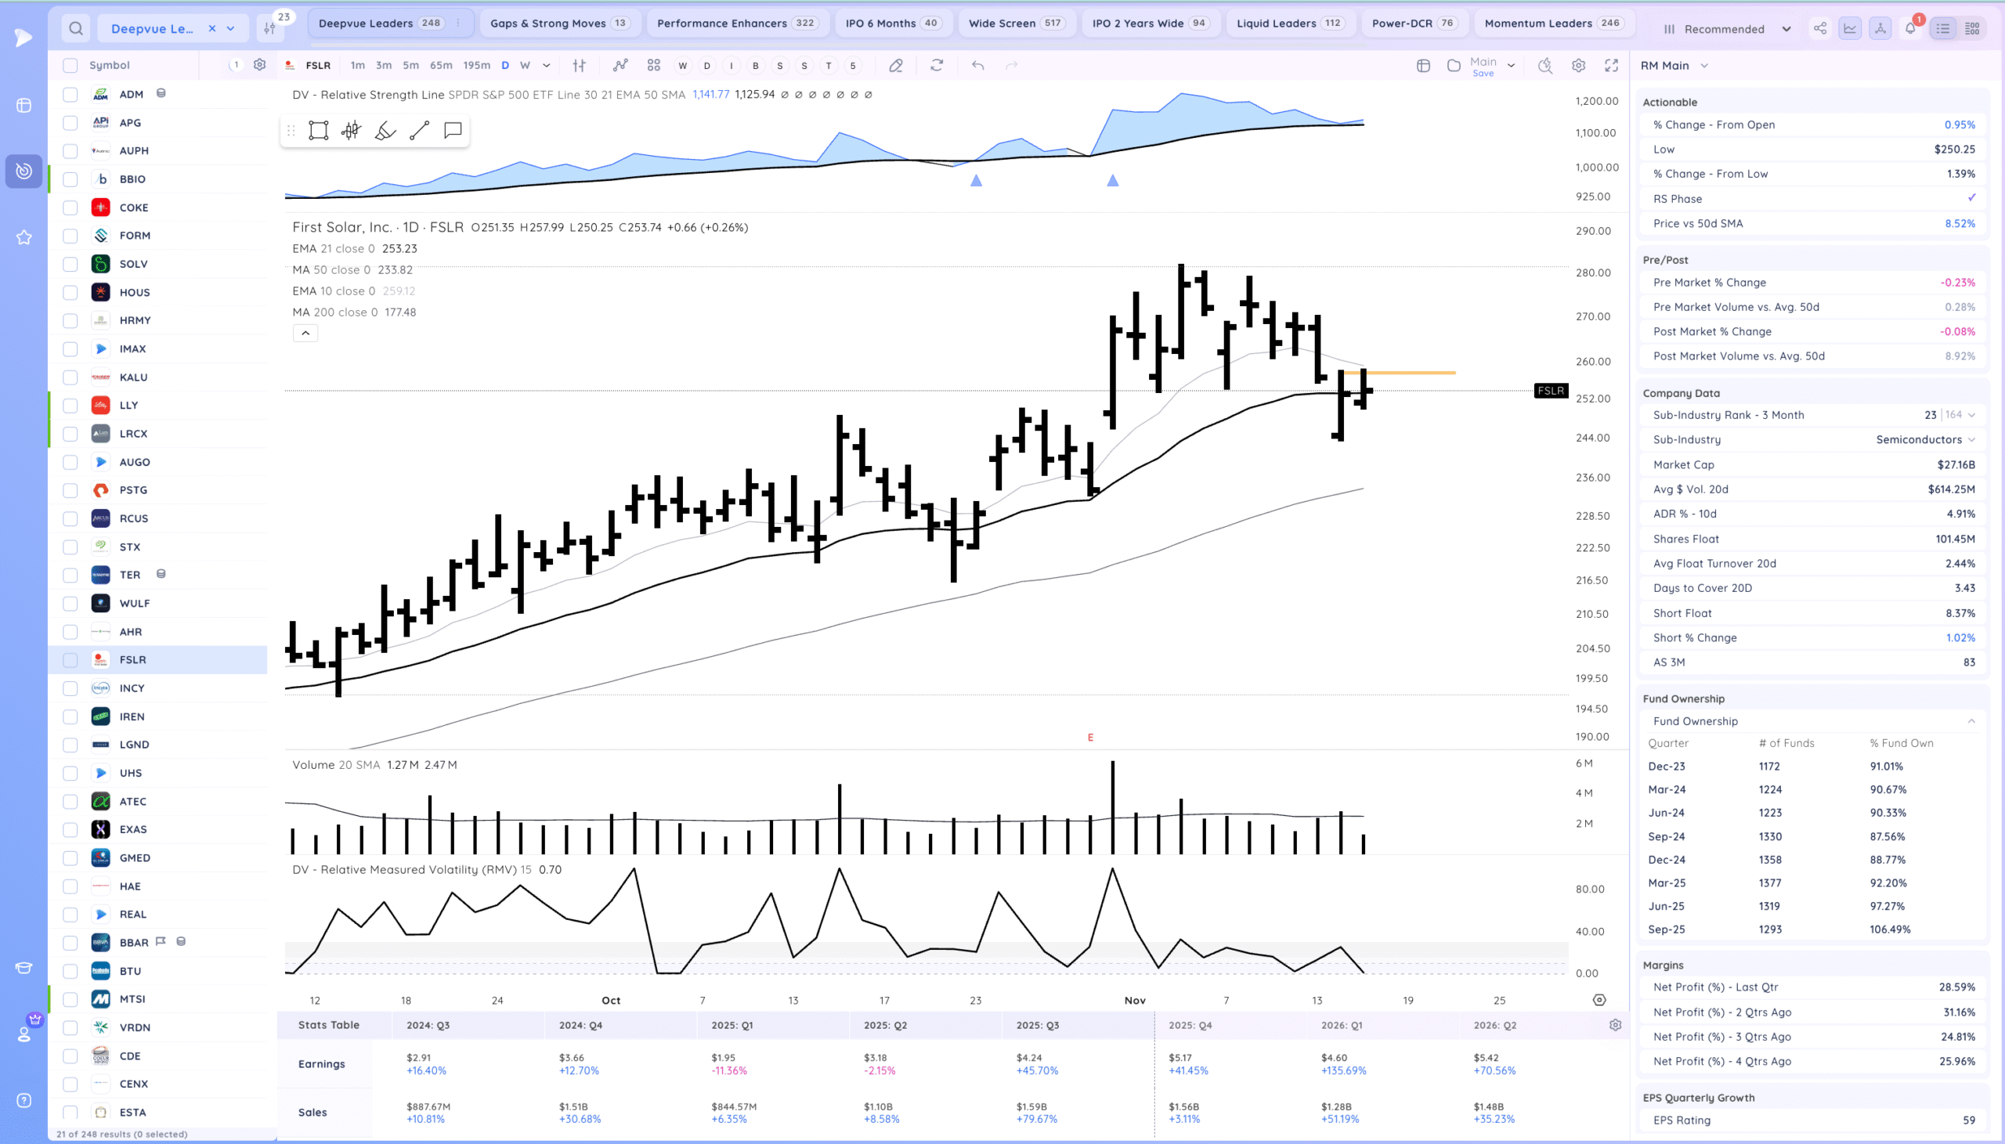Tick the LLY row checkbox

(70, 406)
